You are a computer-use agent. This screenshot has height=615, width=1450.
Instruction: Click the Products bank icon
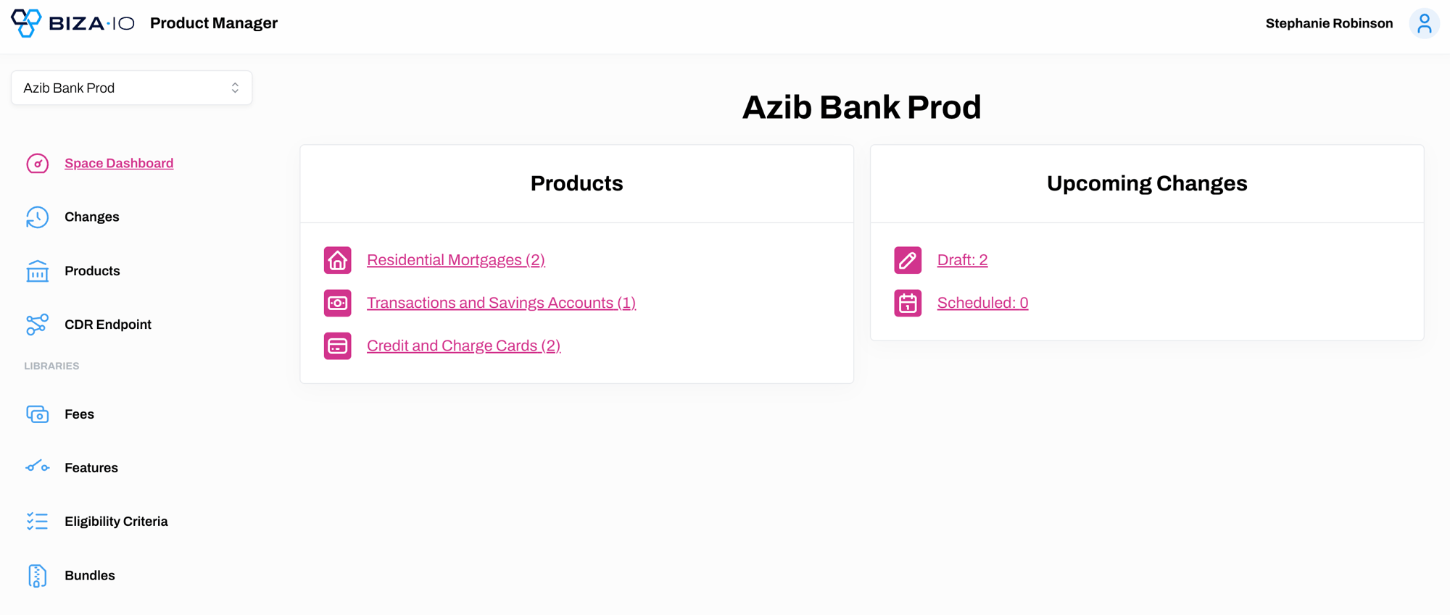tap(37, 271)
